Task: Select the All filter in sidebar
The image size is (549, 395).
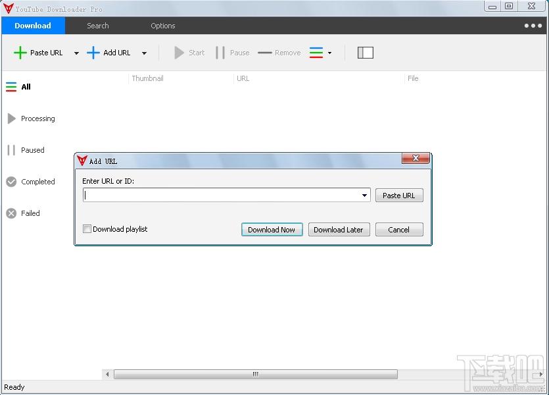Action: [x=18, y=87]
